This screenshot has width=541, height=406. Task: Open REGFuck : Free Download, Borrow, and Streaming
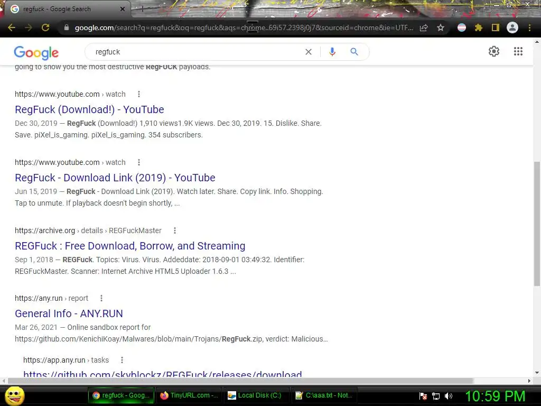point(130,246)
